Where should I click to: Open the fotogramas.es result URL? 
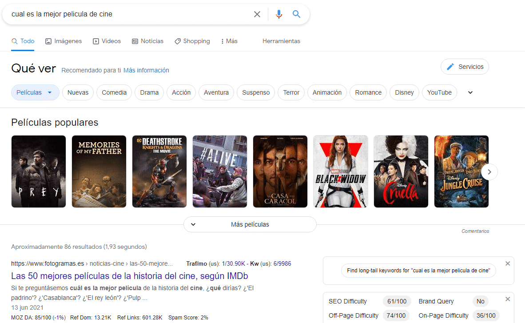(92, 264)
